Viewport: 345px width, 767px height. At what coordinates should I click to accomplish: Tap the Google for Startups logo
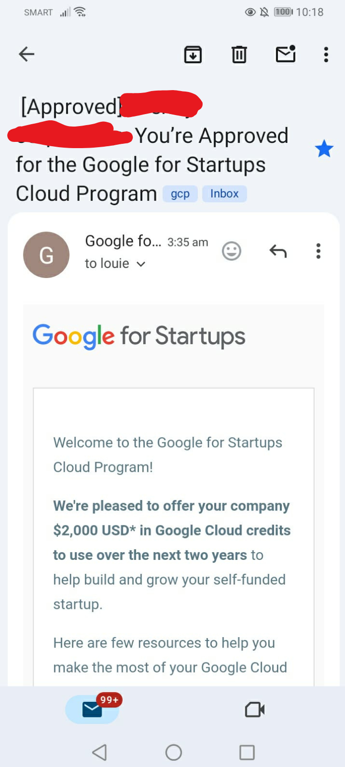coord(139,336)
